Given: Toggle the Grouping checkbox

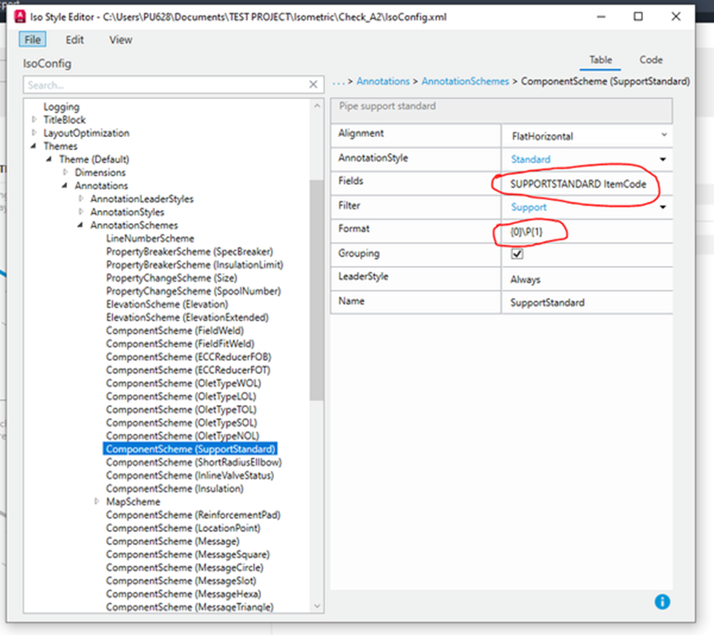Looking at the screenshot, I should [517, 254].
